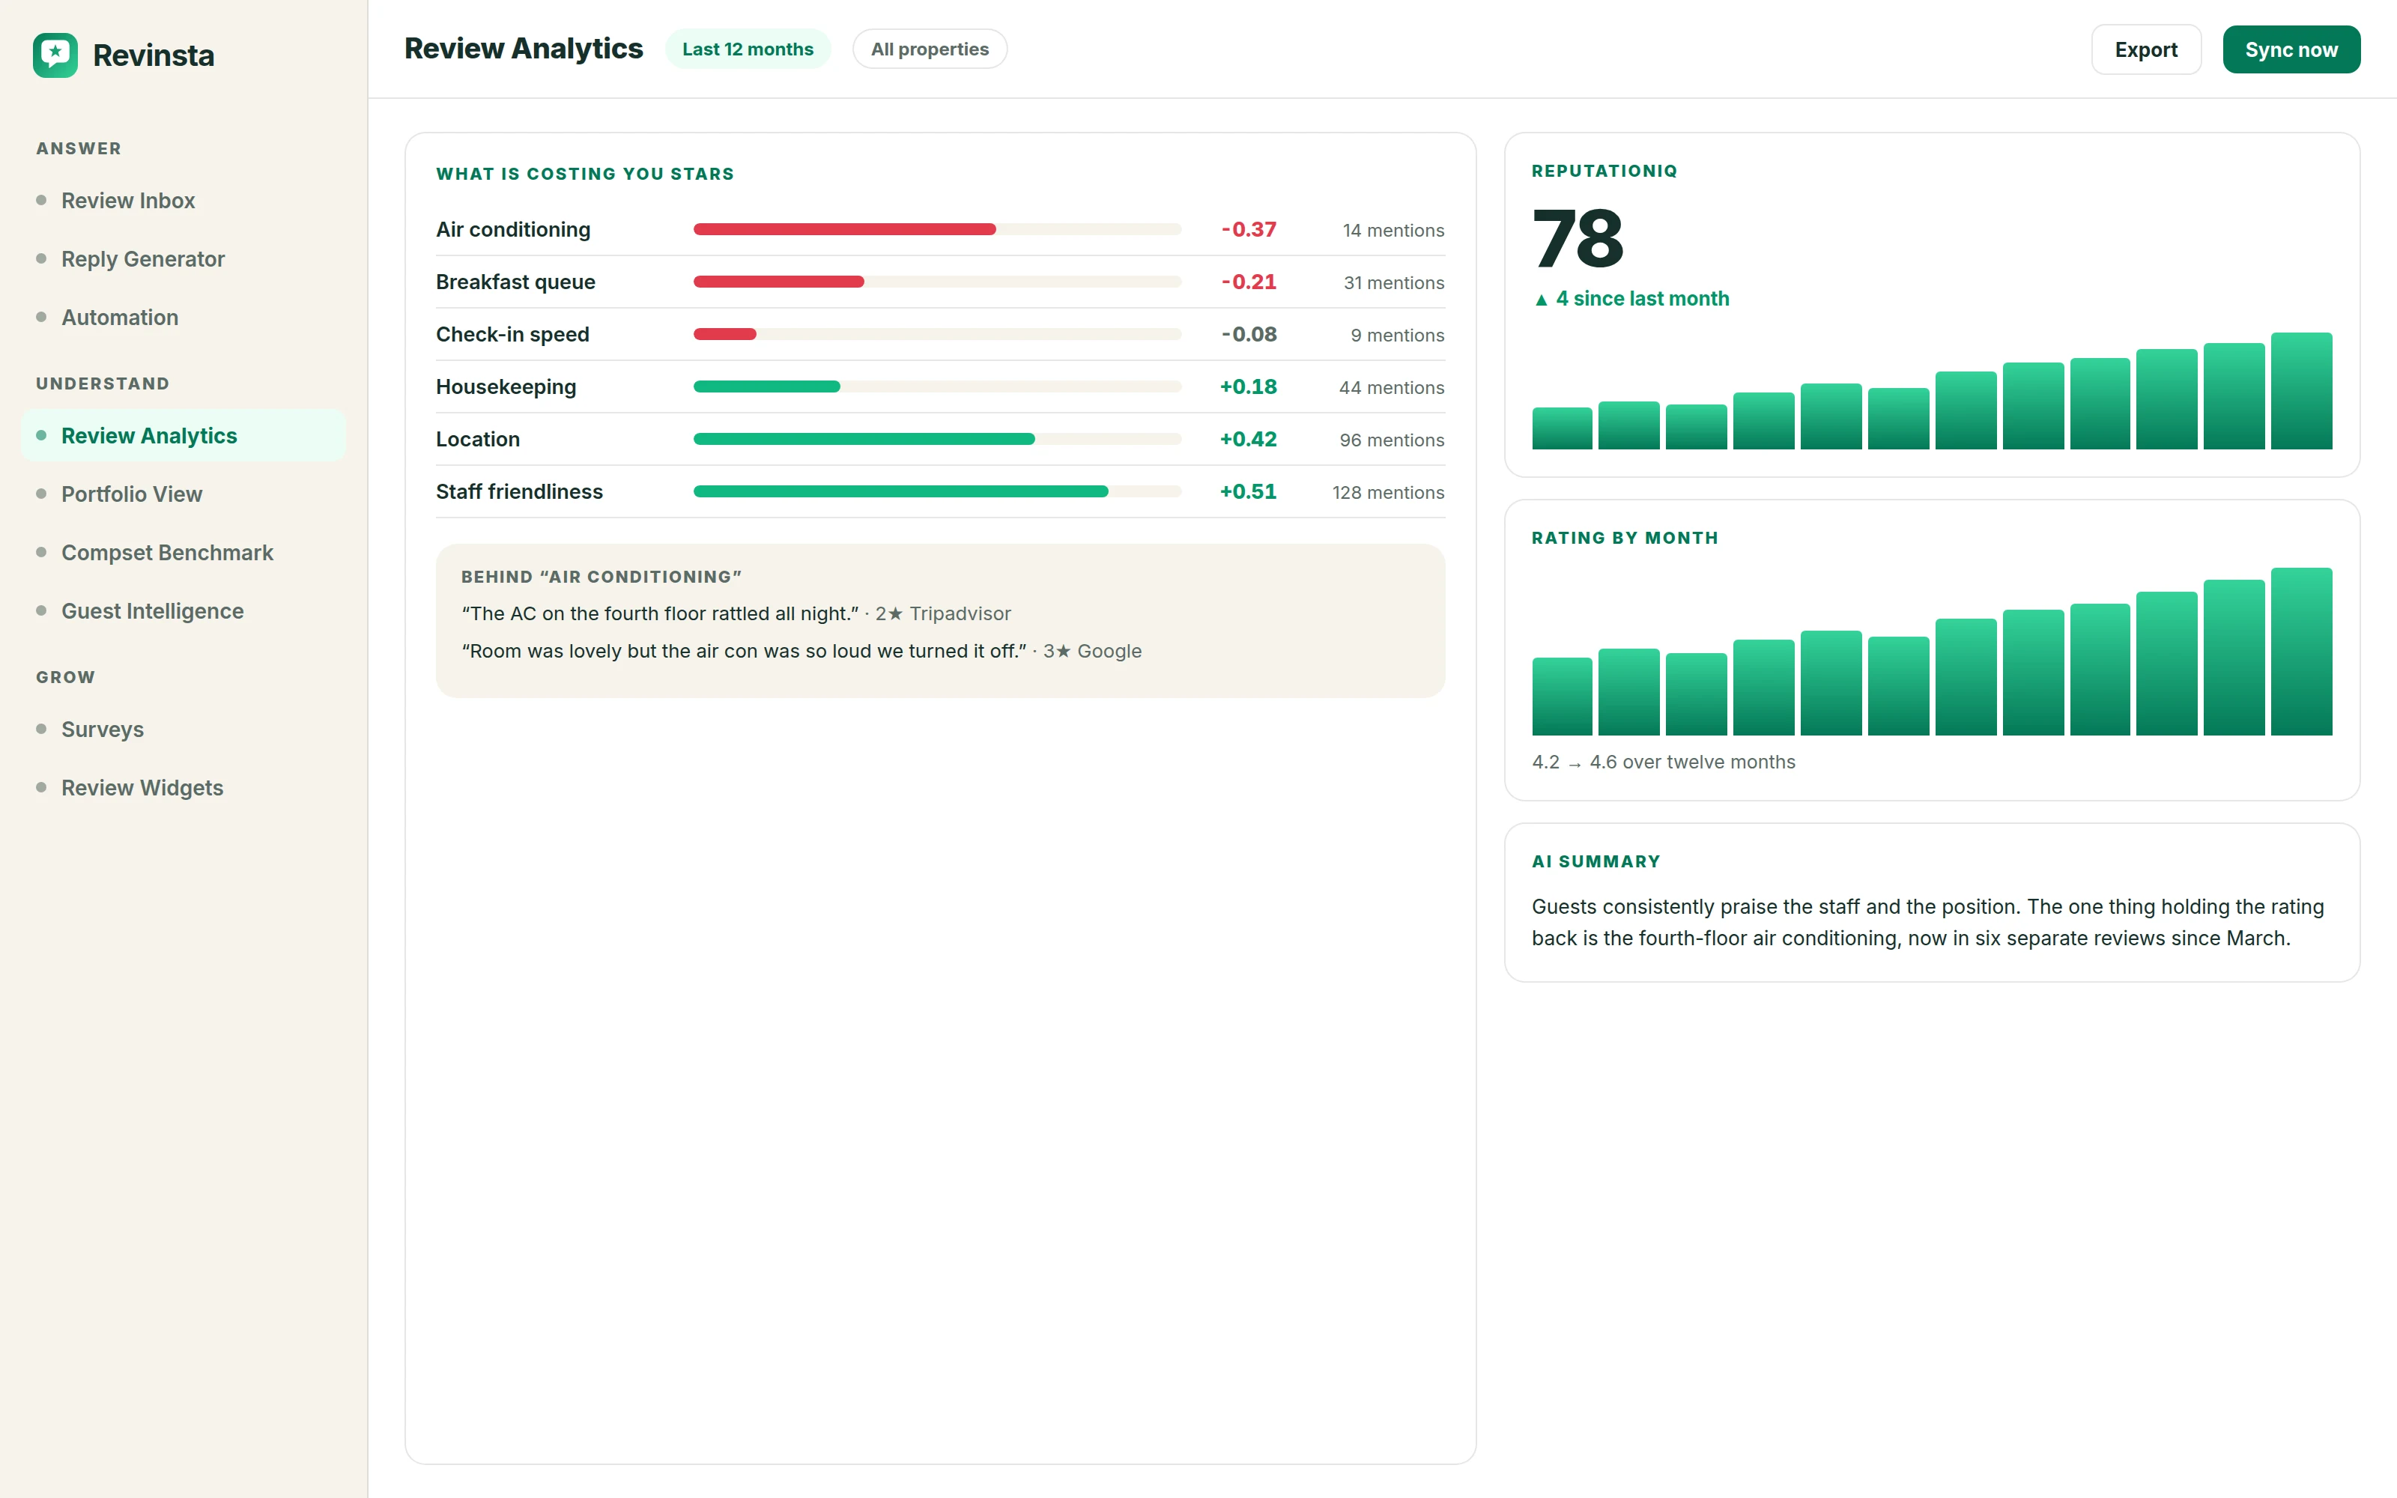Go to the Automation section
This screenshot has width=2397, height=1498.
(x=184, y=317)
